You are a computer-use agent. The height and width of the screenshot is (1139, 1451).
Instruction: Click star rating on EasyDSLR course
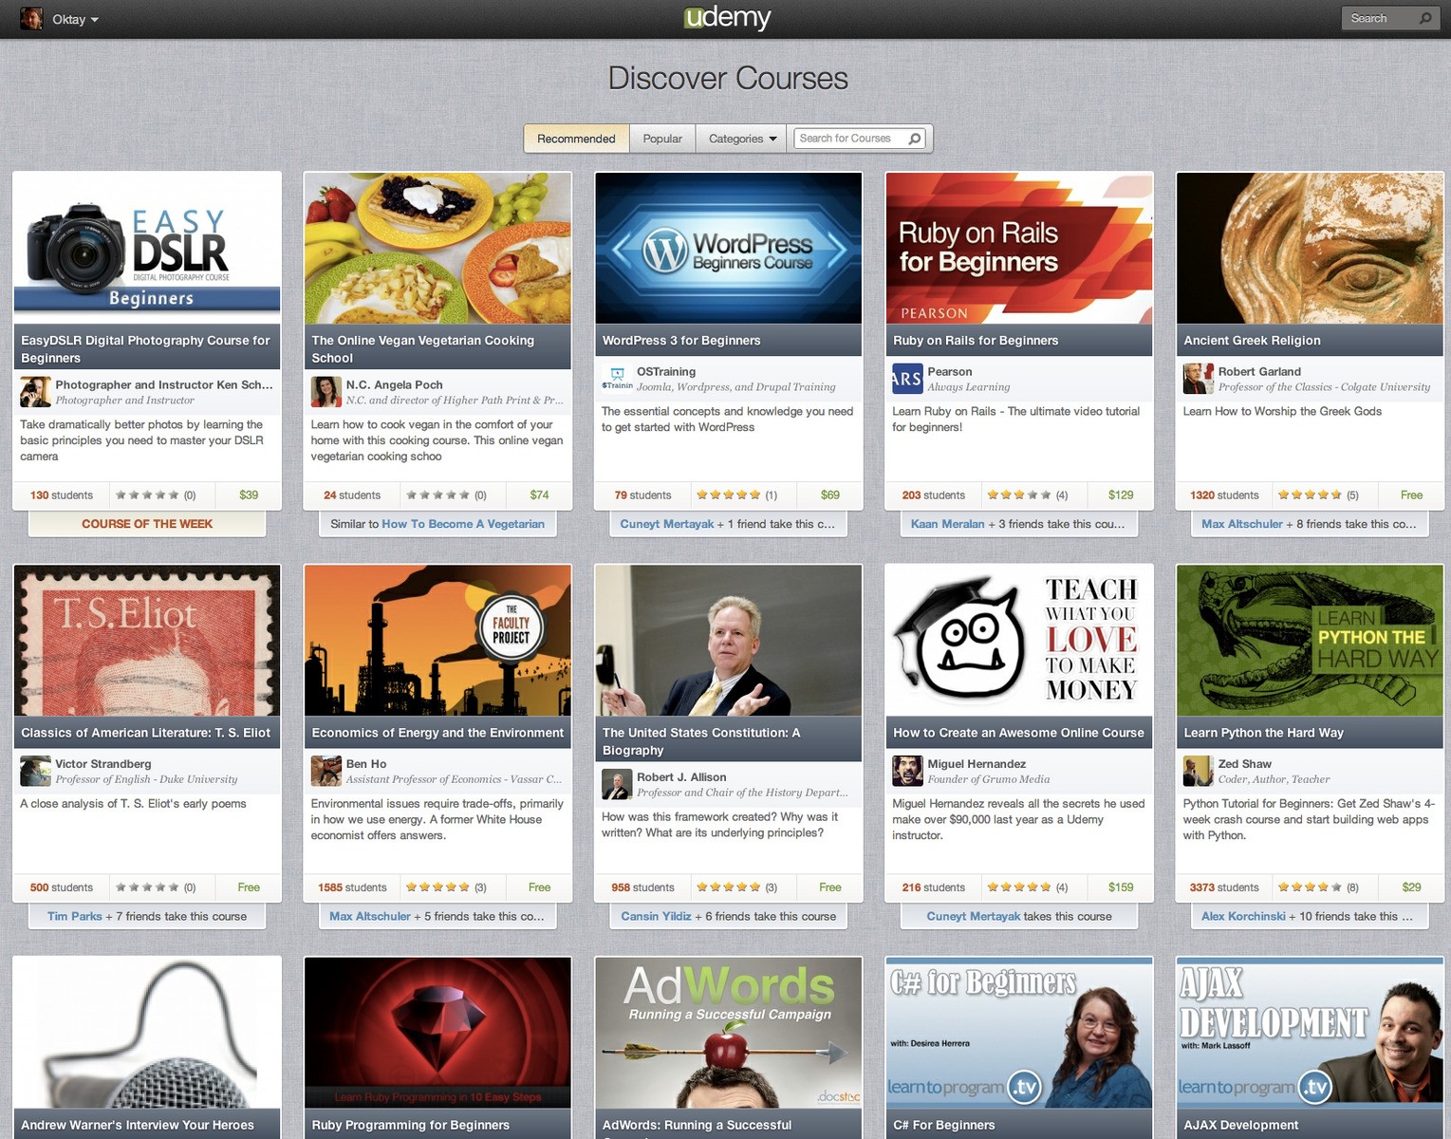pos(147,495)
